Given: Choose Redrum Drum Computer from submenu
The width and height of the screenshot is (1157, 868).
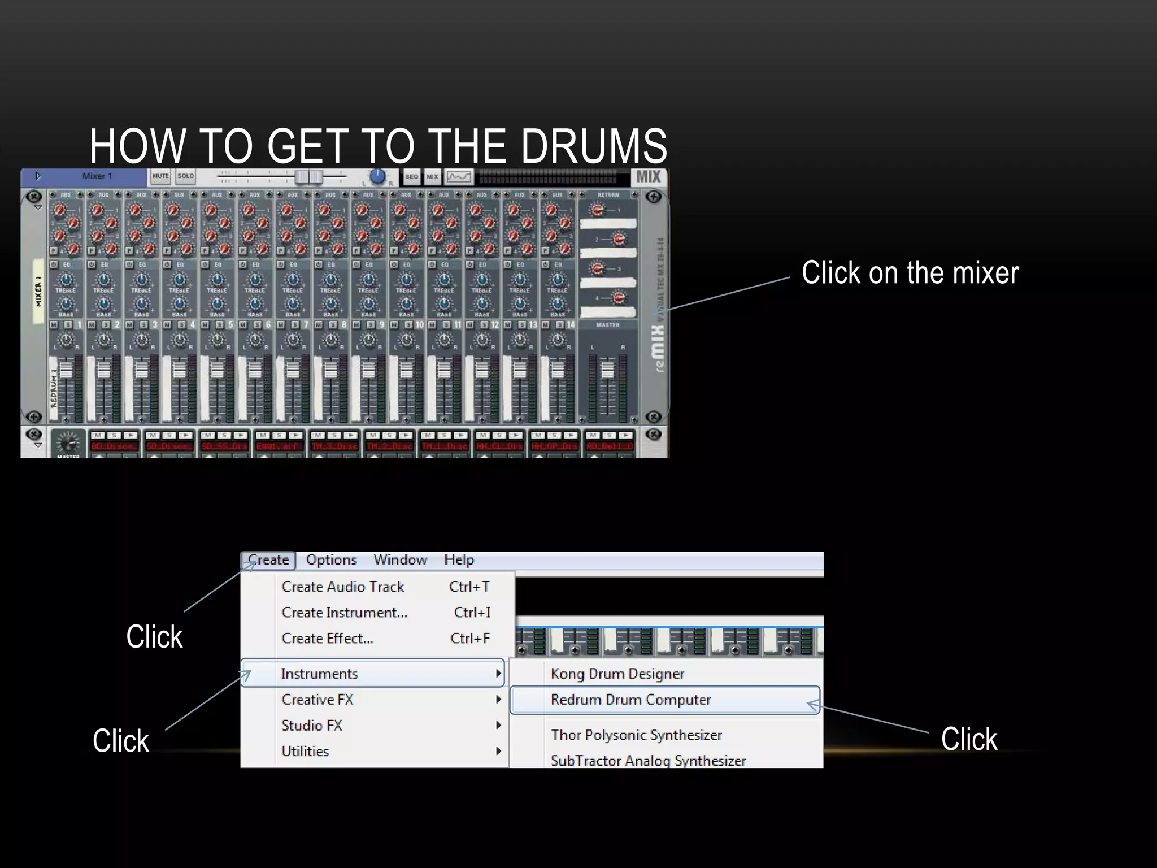Looking at the screenshot, I should 665,700.
